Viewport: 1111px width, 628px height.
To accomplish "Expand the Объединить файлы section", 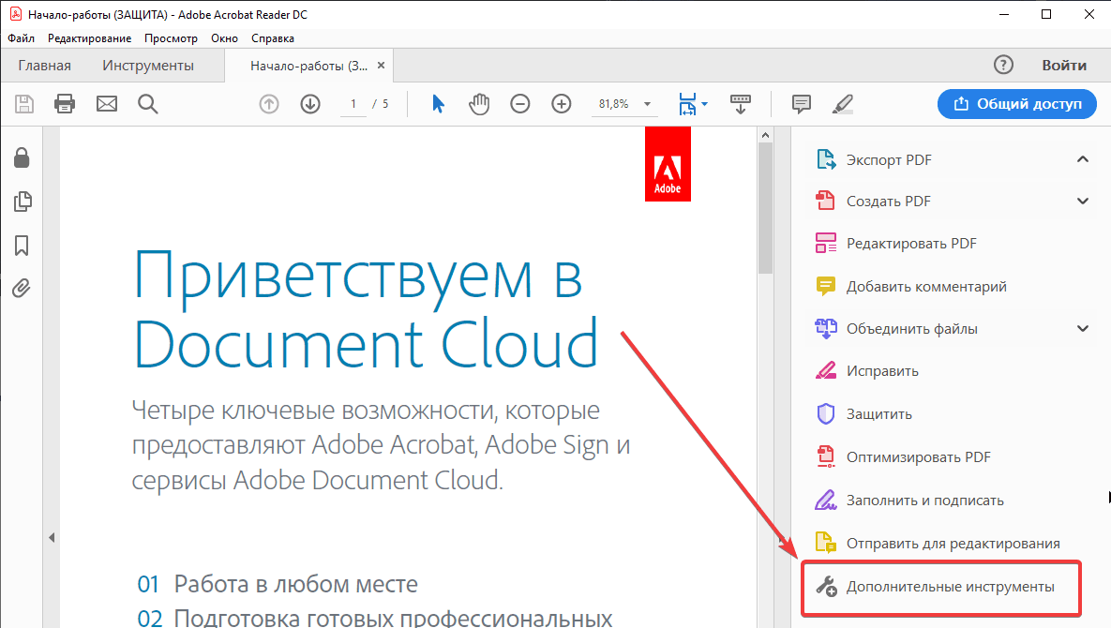I will (1083, 329).
